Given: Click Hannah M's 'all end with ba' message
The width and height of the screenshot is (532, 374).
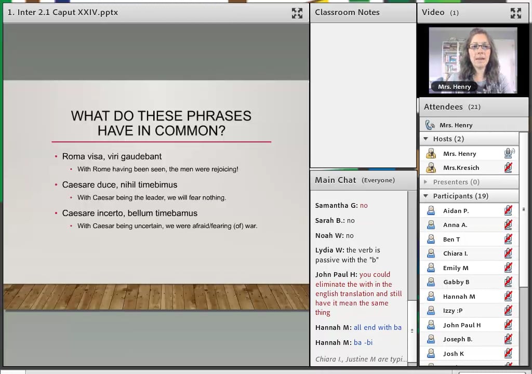Looking at the screenshot, I should coord(358,327).
